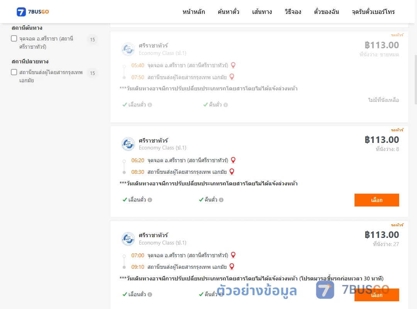Click เลือก button for 07:00 trip
This screenshot has height=309, width=417.
(376, 295)
